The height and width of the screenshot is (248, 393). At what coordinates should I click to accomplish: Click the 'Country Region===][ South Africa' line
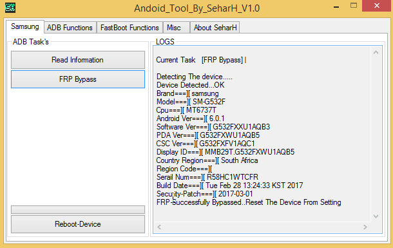[x=207, y=160]
